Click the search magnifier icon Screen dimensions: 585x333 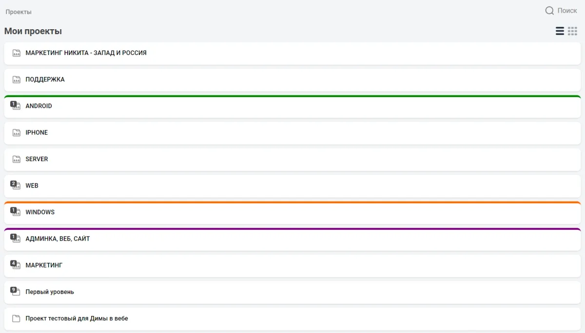click(x=549, y=11)
